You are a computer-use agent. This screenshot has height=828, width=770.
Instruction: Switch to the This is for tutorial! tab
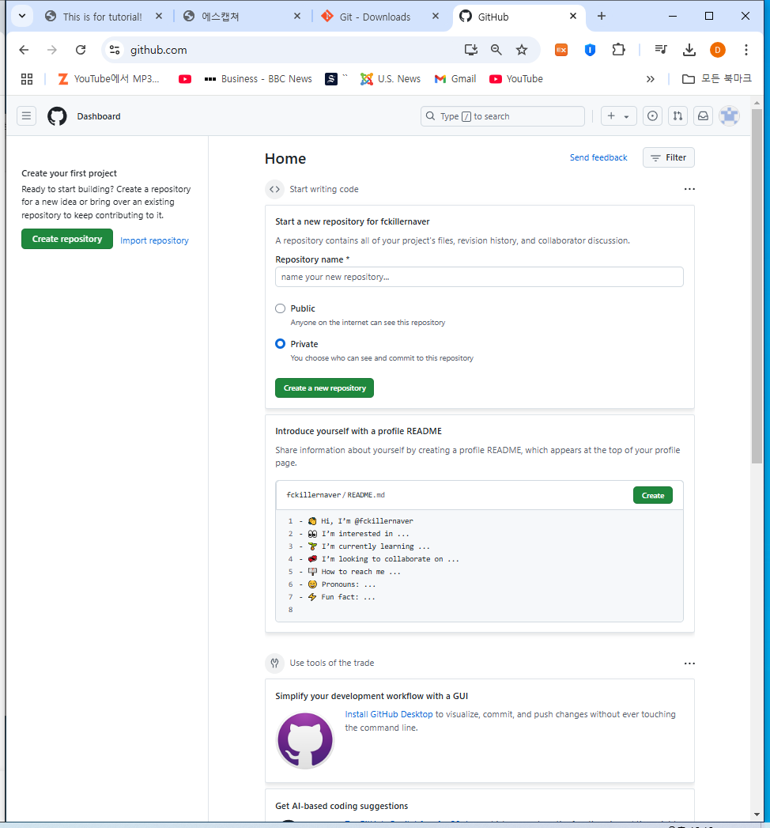click(x=103, y=17)
